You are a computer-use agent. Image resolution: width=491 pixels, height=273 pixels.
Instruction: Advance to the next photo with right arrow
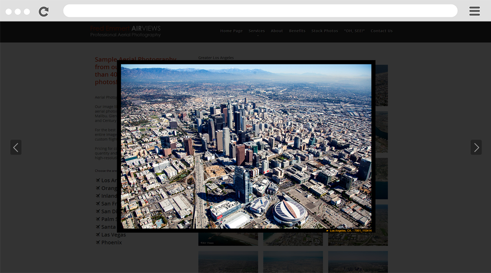(476, 147)
